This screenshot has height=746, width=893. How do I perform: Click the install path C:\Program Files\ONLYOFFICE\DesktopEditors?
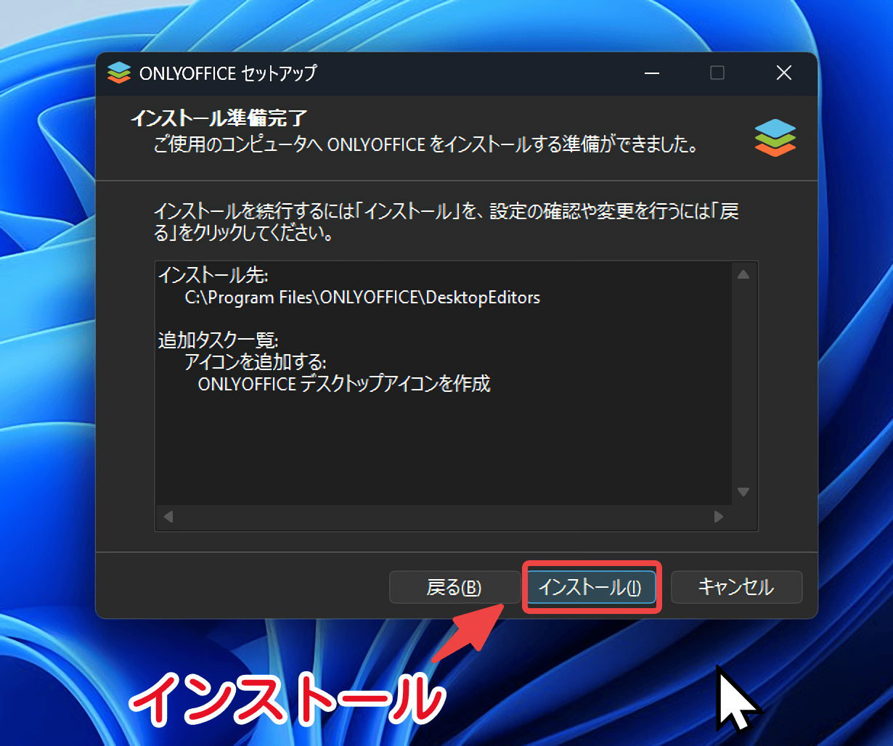point(362,298)
